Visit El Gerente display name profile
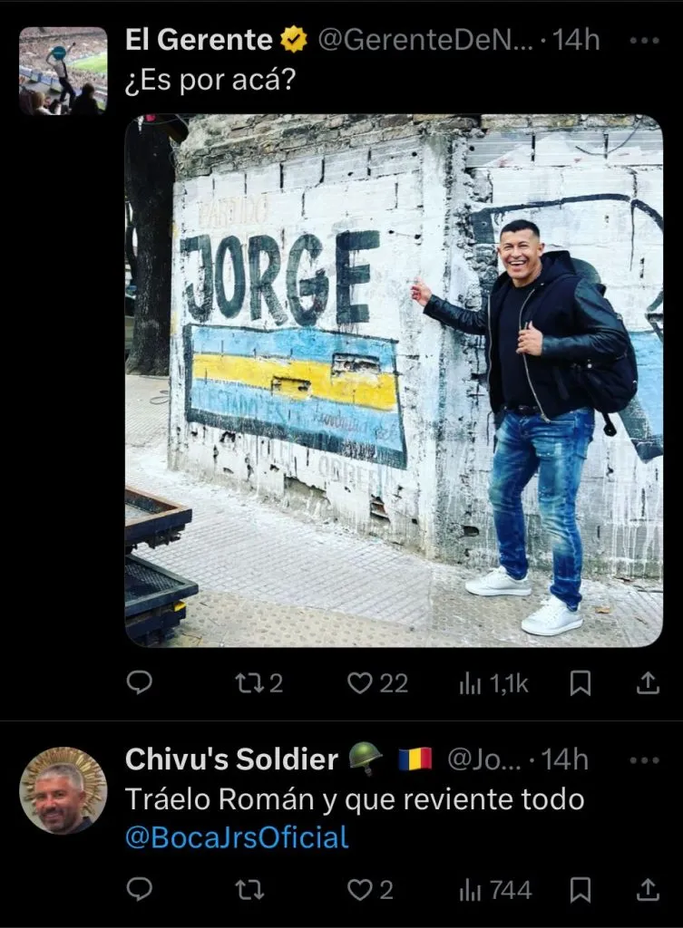 (199, 40)
